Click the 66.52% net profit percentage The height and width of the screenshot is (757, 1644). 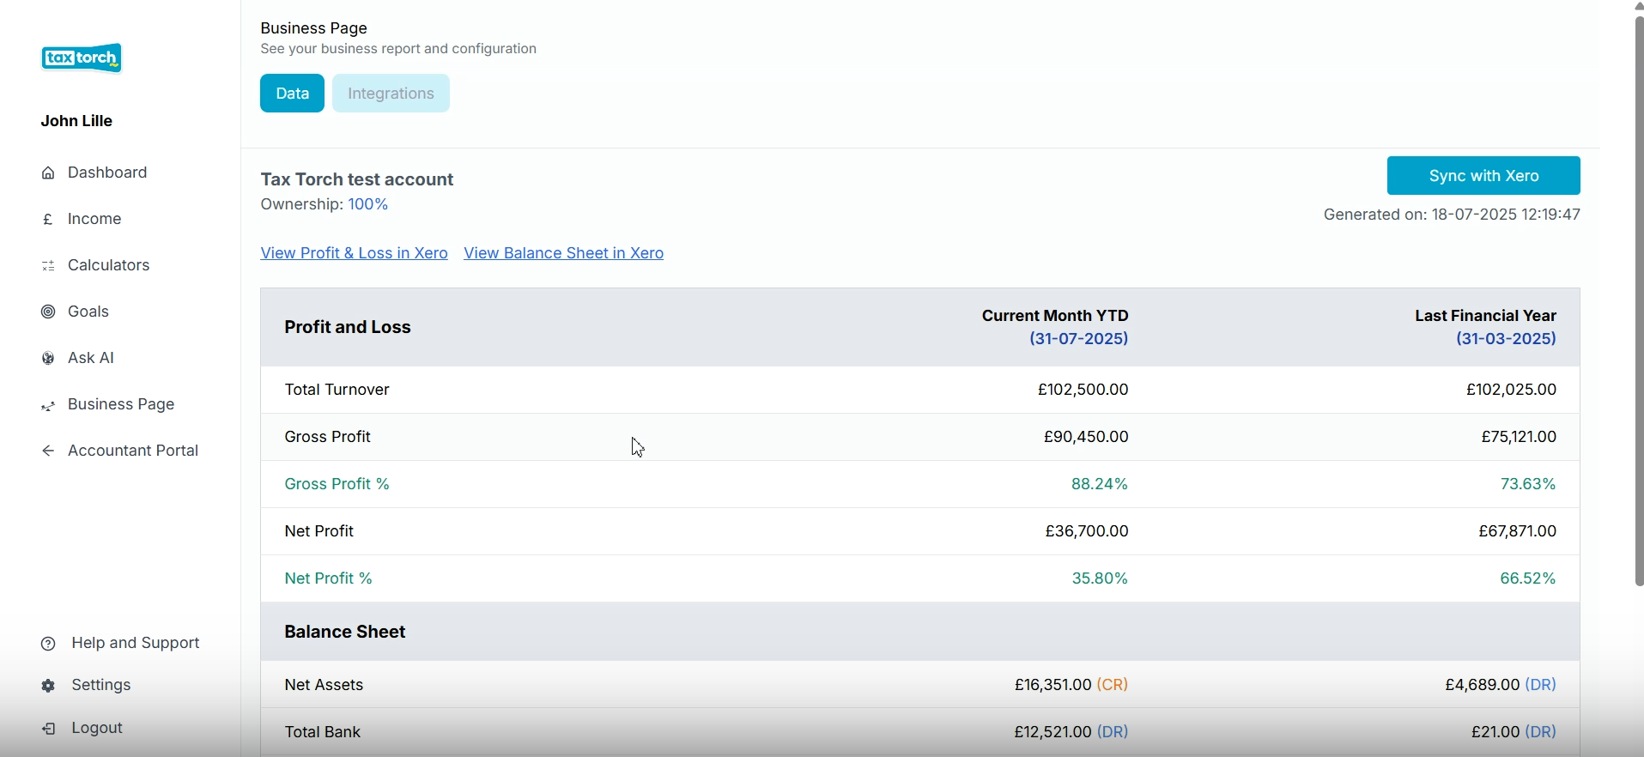click(1528, 579)
